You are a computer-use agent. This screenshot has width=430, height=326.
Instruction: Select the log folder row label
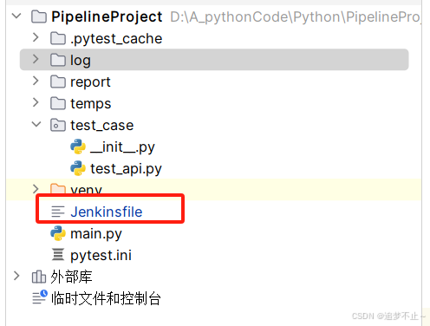click(81, 61)
